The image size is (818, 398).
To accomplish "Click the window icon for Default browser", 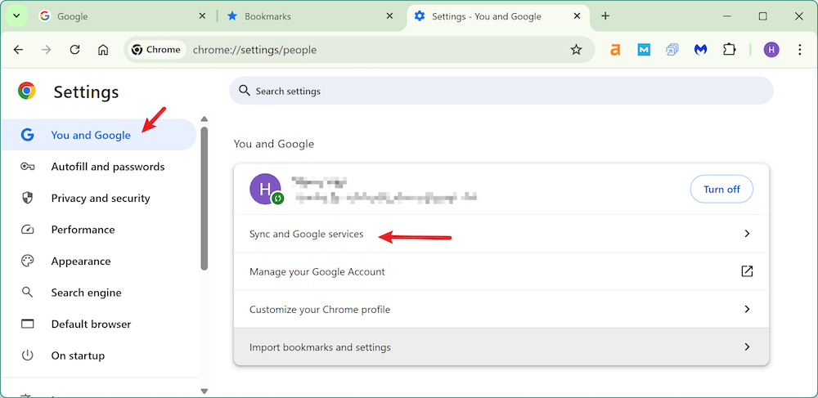I will (x=27, y=324).
